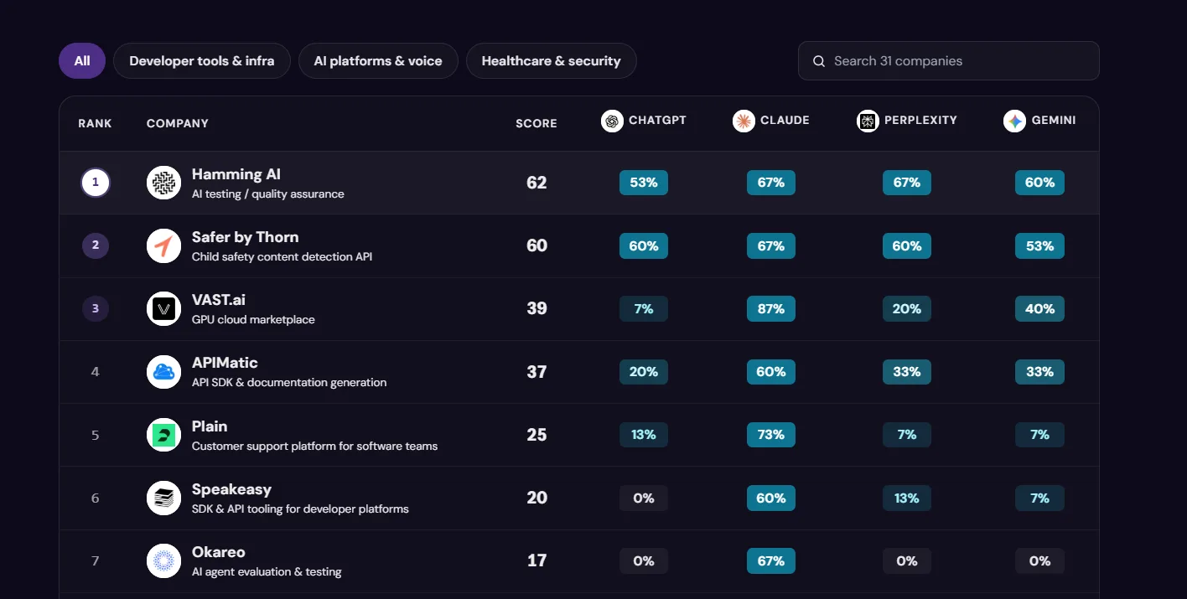1187x599 pixels.
Task: Click Safer by Thorn's score 60
Action: [536, 245]
